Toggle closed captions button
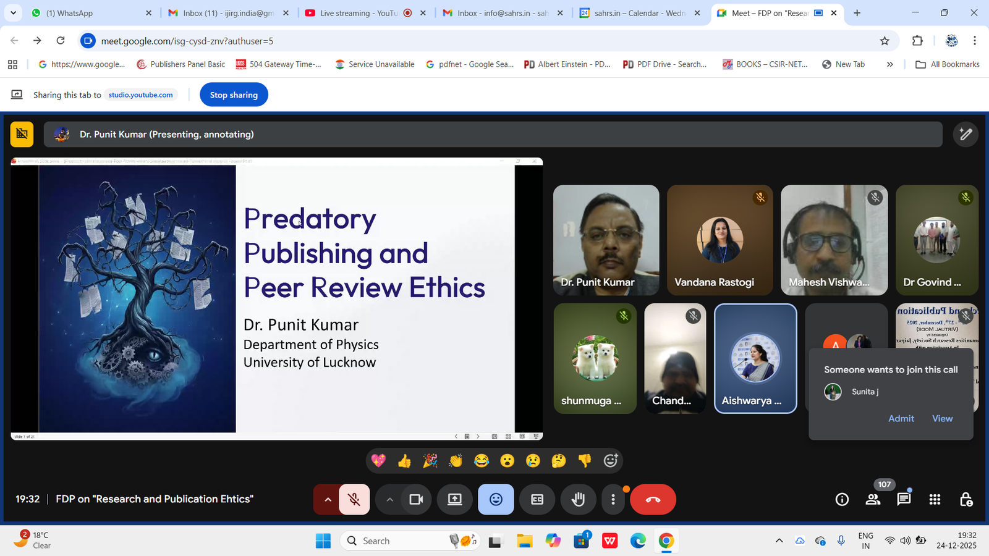 coord(537,499)
